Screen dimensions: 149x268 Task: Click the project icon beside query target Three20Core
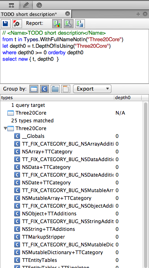point(11,113)
